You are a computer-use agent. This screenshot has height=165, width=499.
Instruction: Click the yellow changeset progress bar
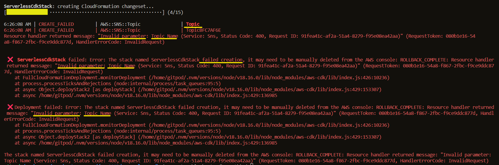pyautogui.click(x=27, y=12)
